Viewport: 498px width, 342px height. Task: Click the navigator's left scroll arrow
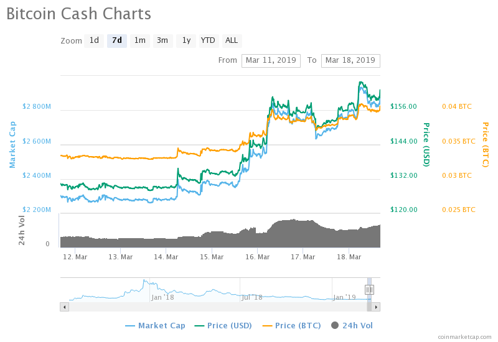click(64, 307)
